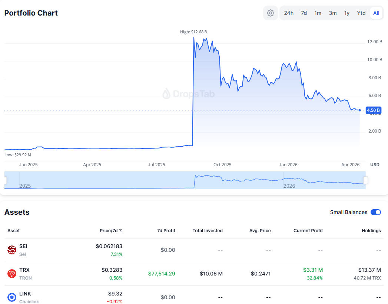Click the TRON coin logo
This screenshot has height=304, width=388.
coord(12,274)
